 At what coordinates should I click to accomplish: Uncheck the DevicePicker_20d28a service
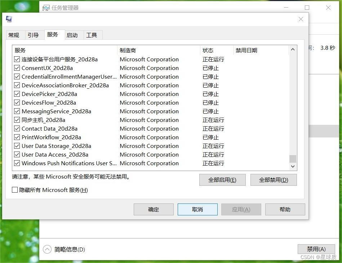click(17, 94)
